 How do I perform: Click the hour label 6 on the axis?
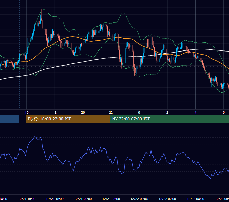224,113
